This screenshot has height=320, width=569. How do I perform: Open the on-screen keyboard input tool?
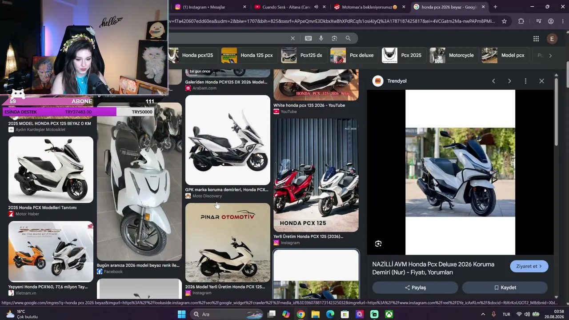308,38
